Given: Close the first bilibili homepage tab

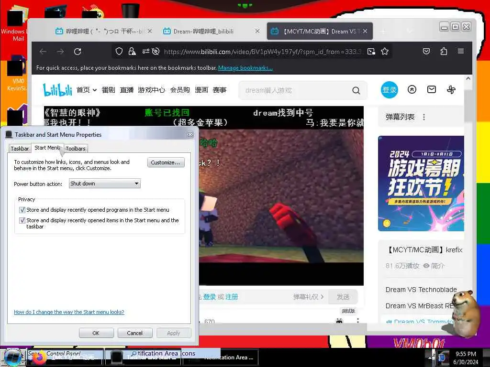Looking at the screenshot, I should point(150,31).
